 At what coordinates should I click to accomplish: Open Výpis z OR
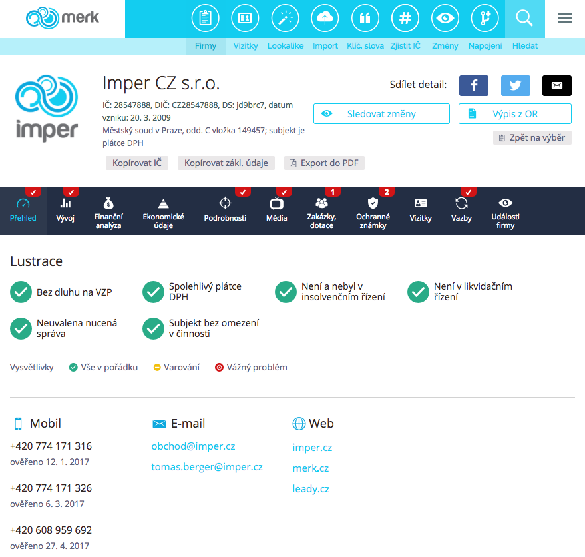tap(515, 113)
